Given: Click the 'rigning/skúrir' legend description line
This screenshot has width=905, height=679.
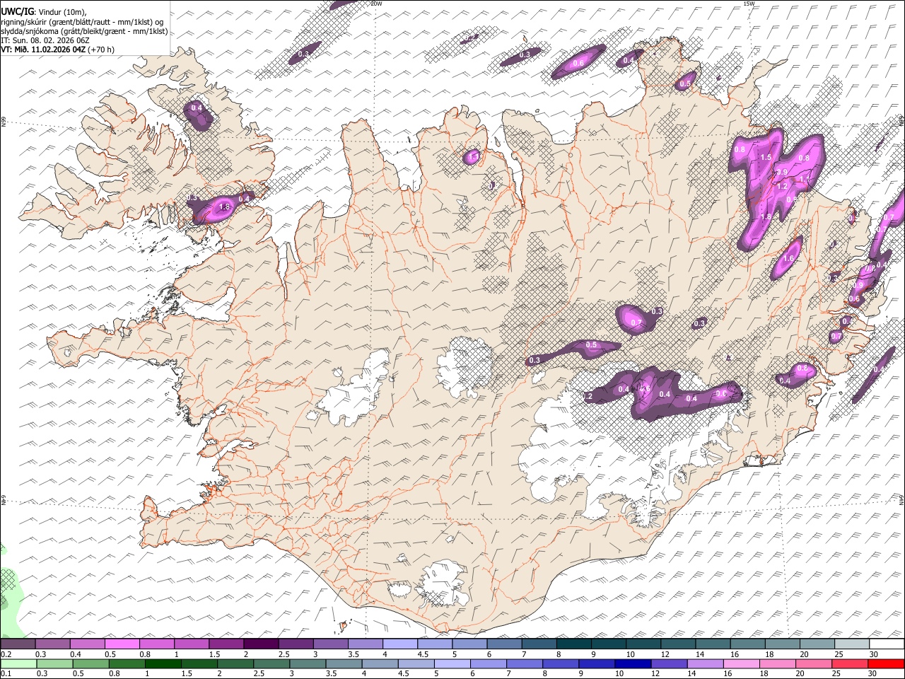Looking at the screenshot, I should (x=82, y=21).
